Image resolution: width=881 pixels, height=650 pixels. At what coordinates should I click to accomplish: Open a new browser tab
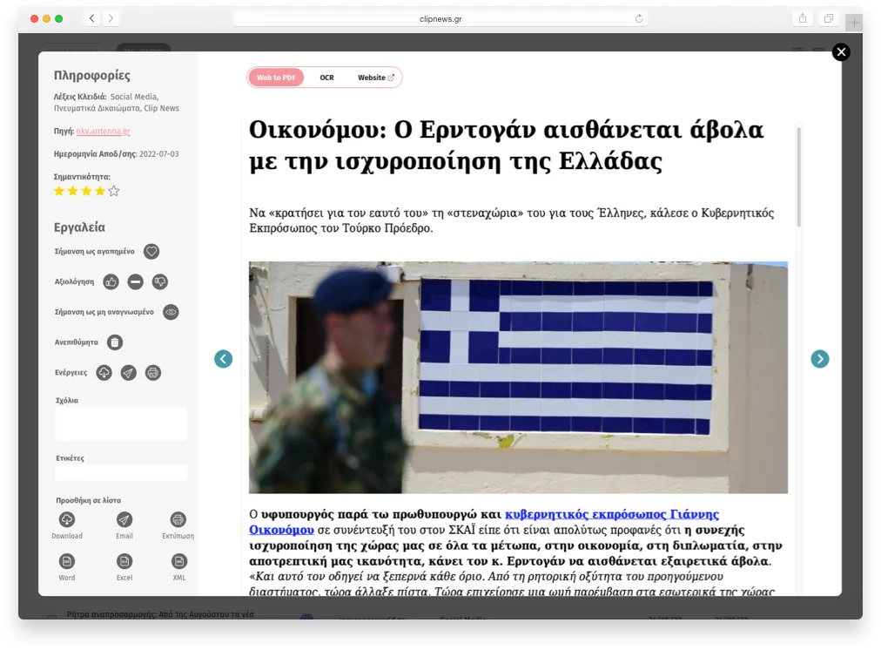[853, 23]
